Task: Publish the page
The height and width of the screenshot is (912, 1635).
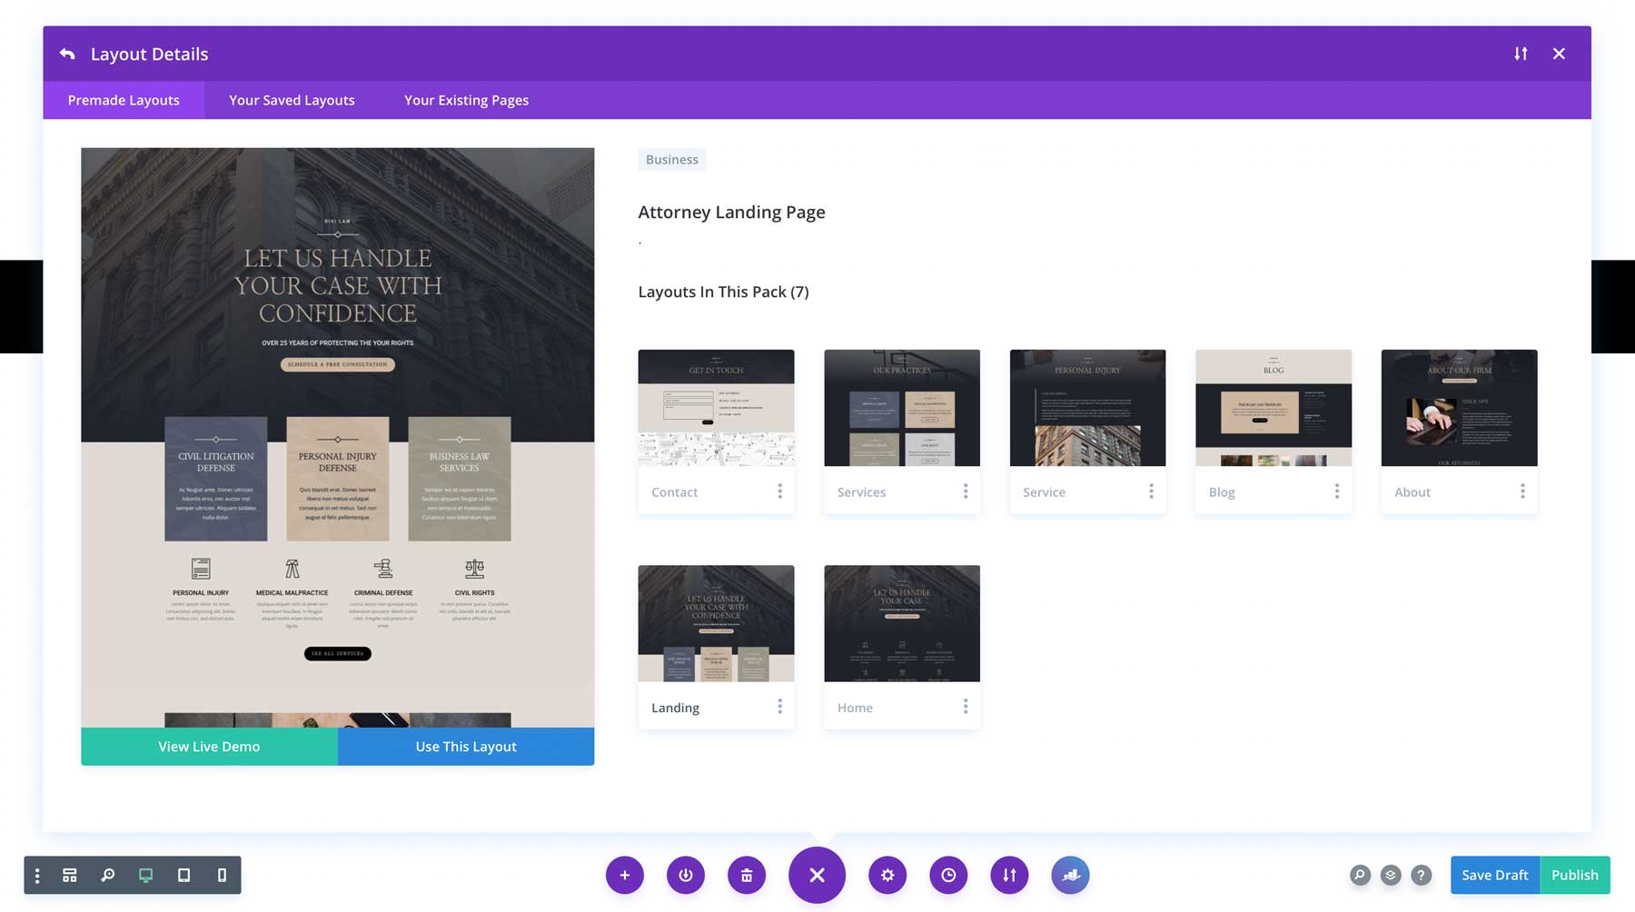Action: [x=1575, y=875]
